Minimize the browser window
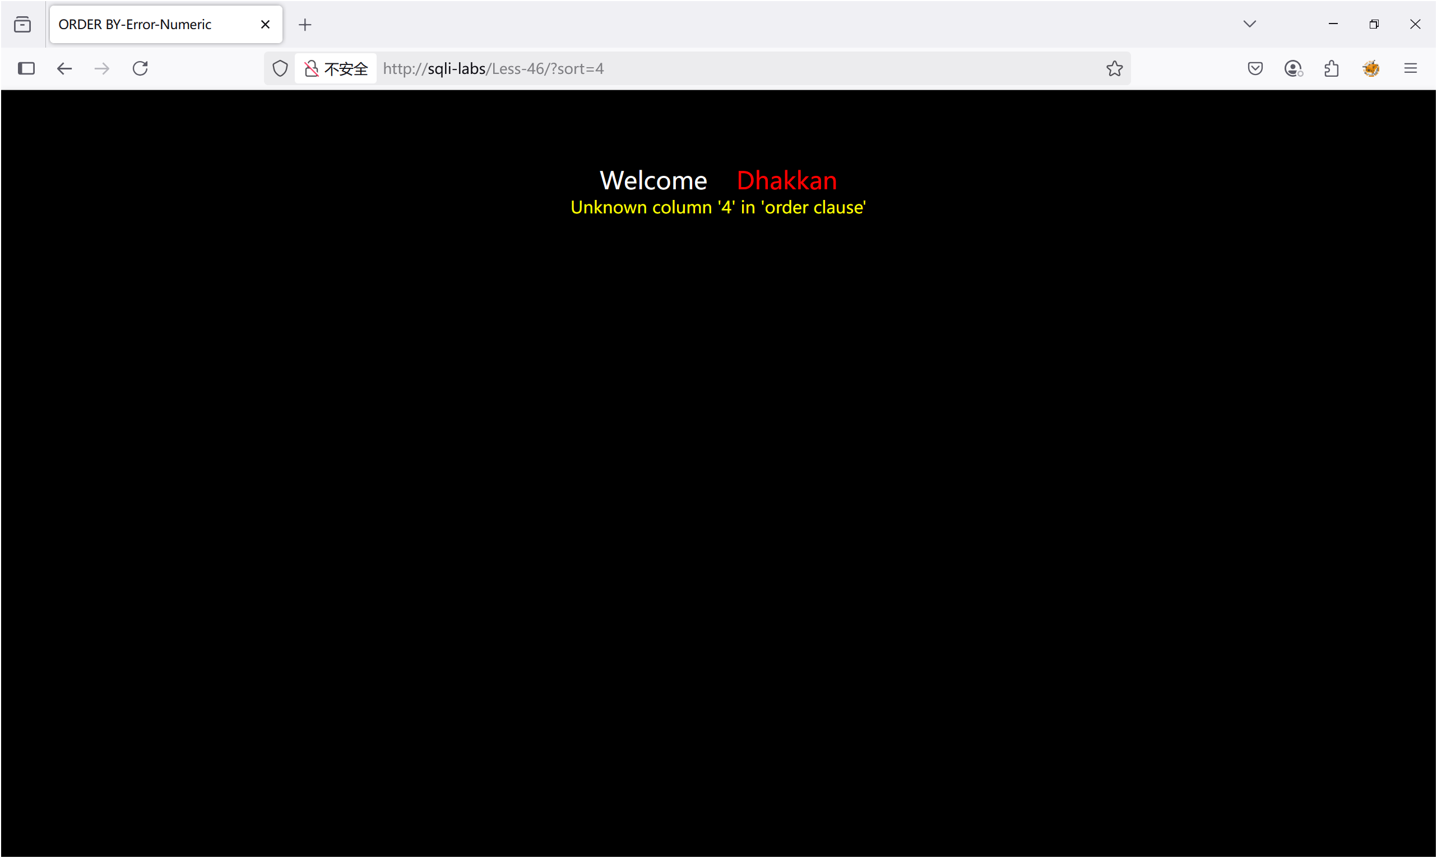 coord(1333,24)
